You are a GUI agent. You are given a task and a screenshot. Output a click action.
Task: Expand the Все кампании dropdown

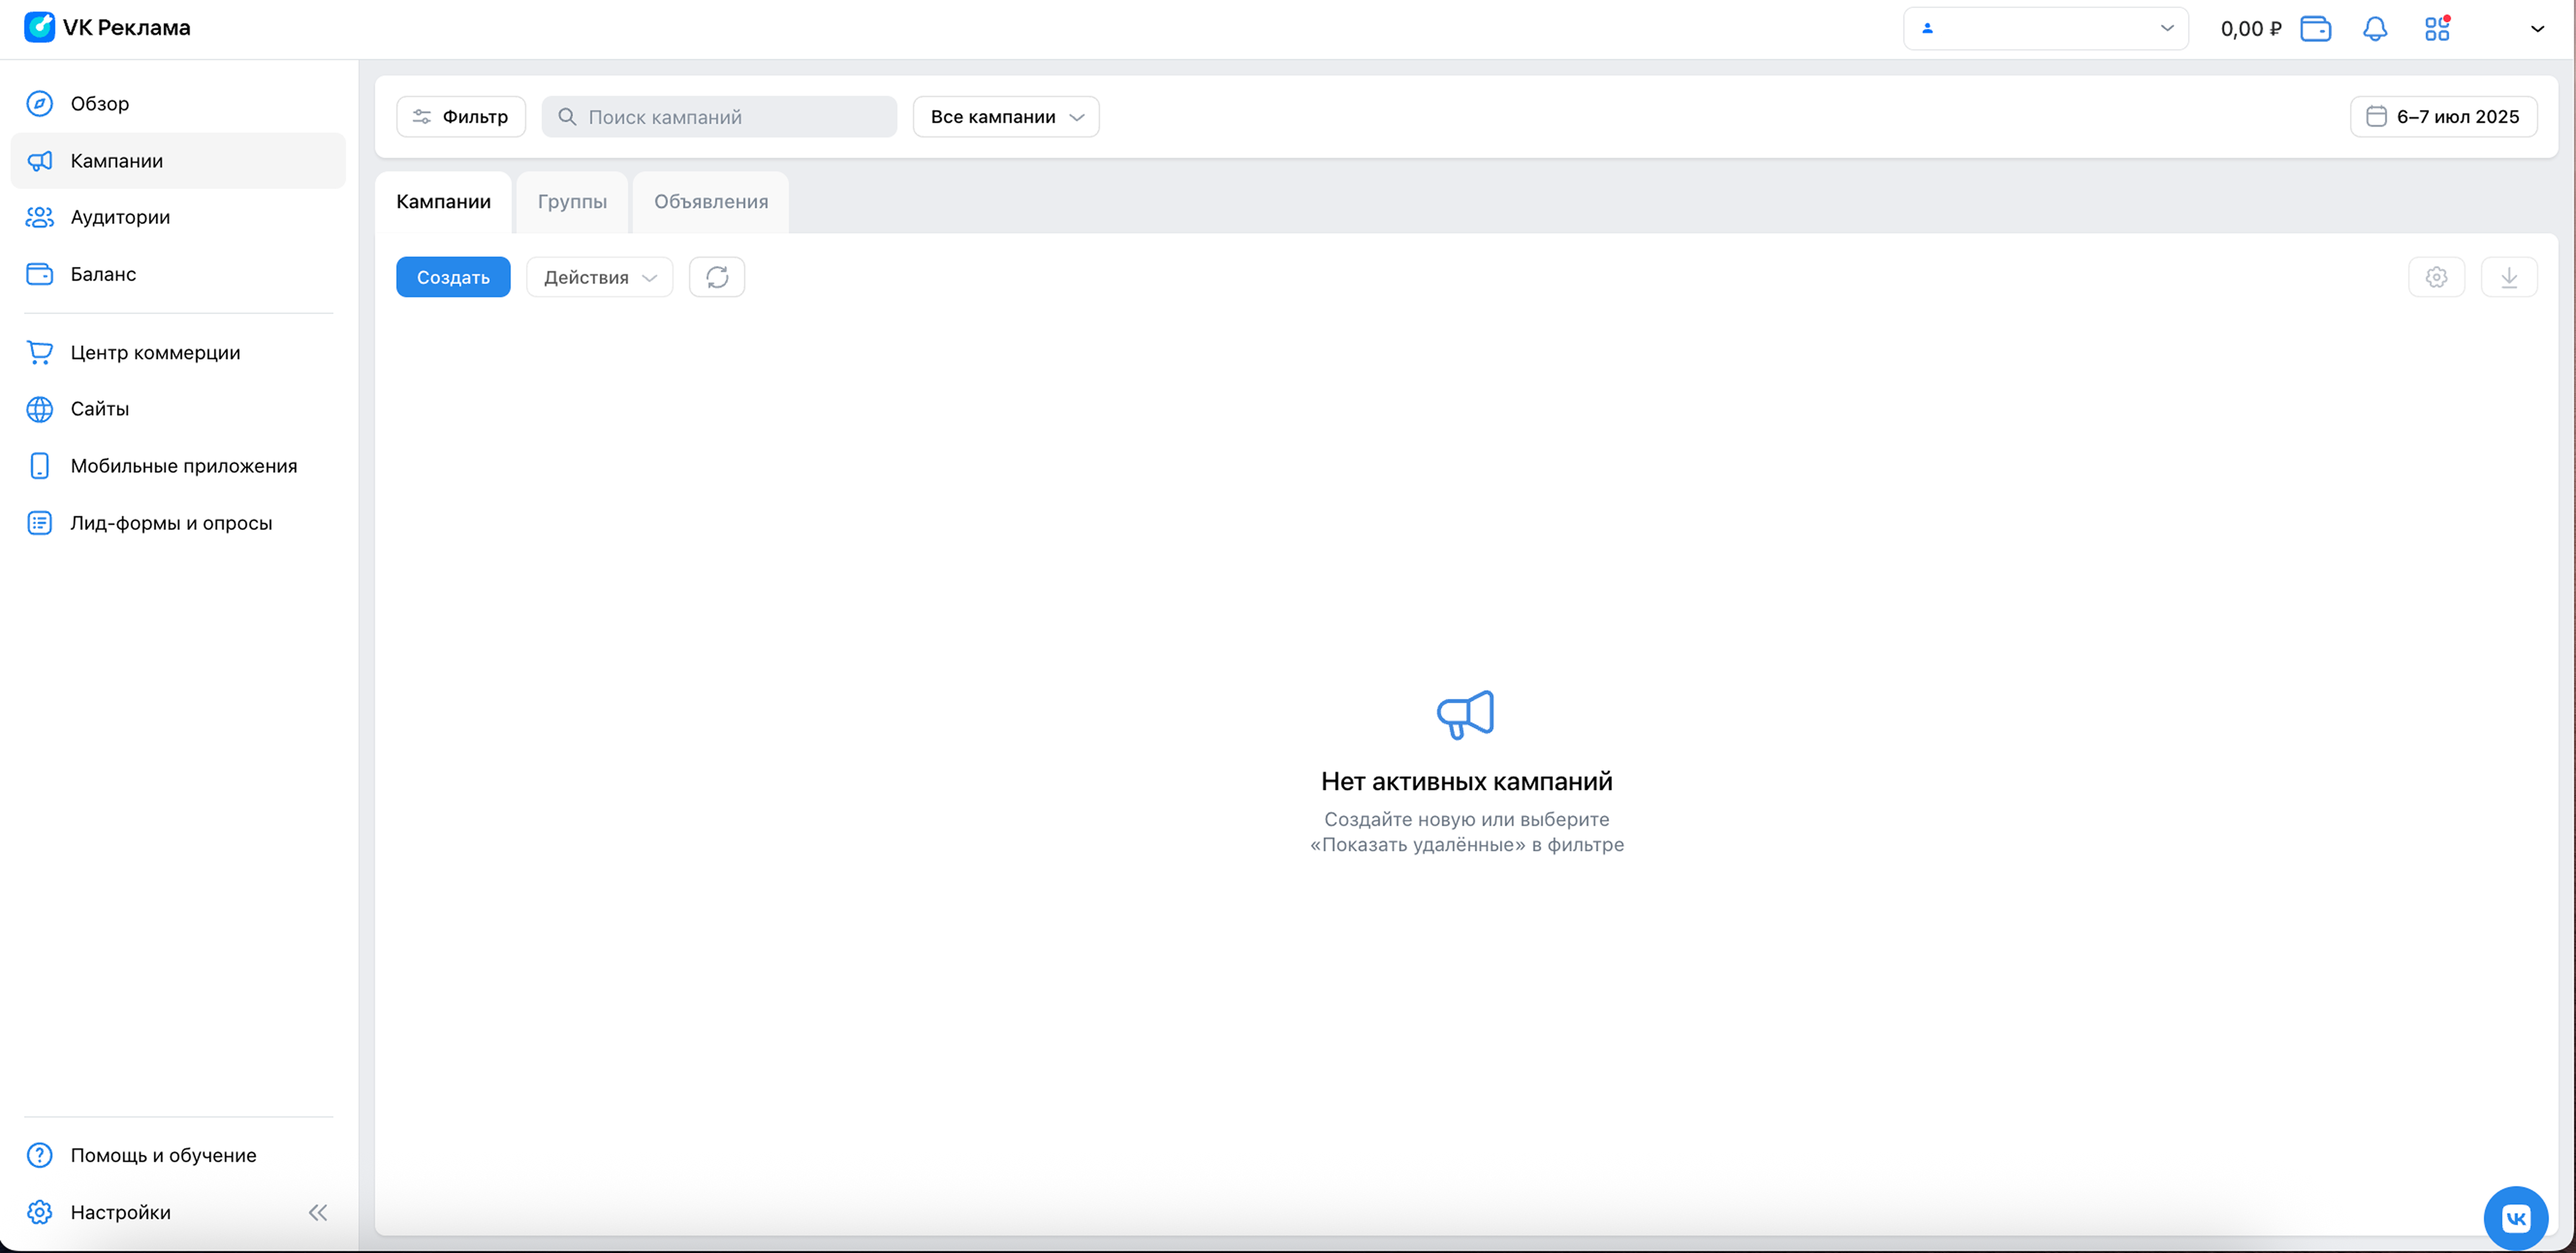(1005, 117)
